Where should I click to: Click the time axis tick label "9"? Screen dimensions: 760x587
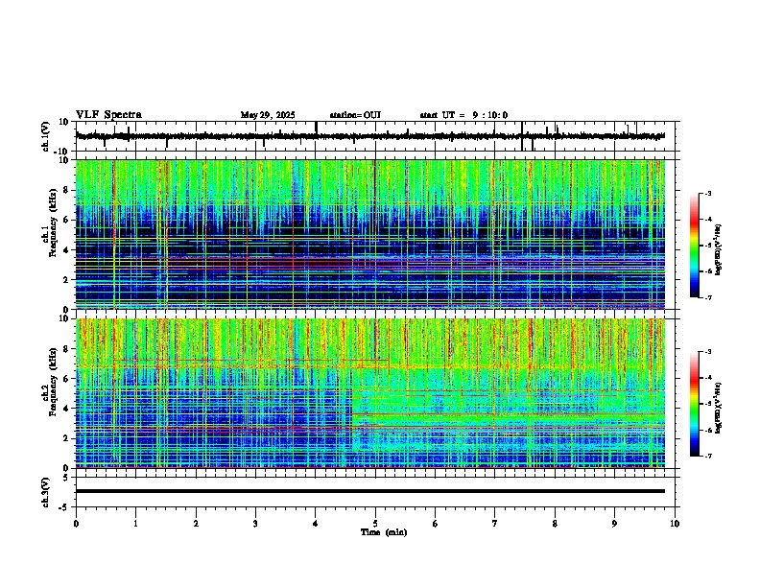[614, 523]
